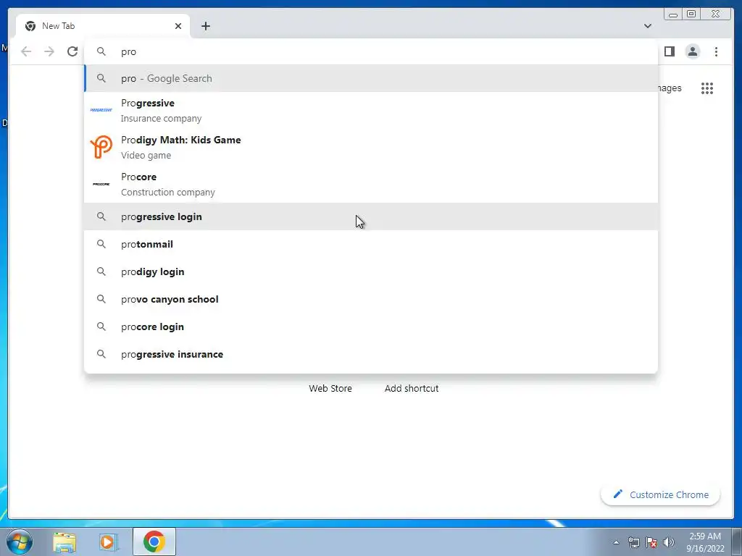This screenshot has height=556, width=742.
Task: Pick 'prodigy login' suggestion
Action: click(x=371, y=271)
